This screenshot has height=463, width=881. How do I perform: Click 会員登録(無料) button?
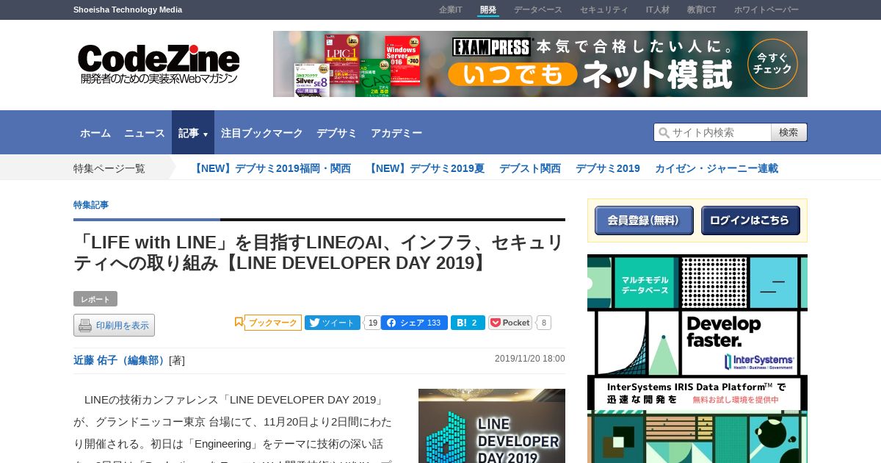point(644,220)
